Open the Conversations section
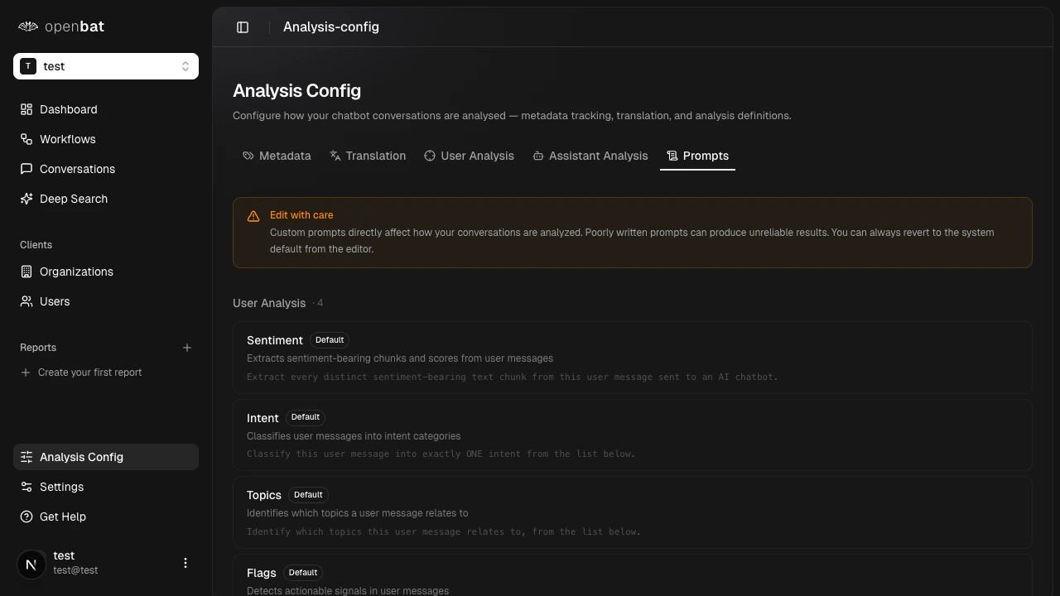Screen dimensions: 1060x596 coord(77,169)
